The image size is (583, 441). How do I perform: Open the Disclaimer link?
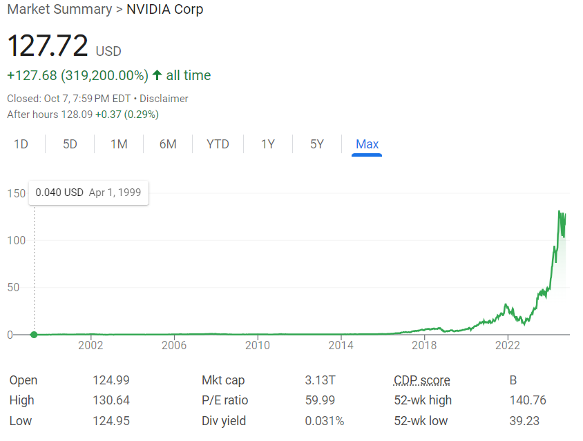coord(164,99)
